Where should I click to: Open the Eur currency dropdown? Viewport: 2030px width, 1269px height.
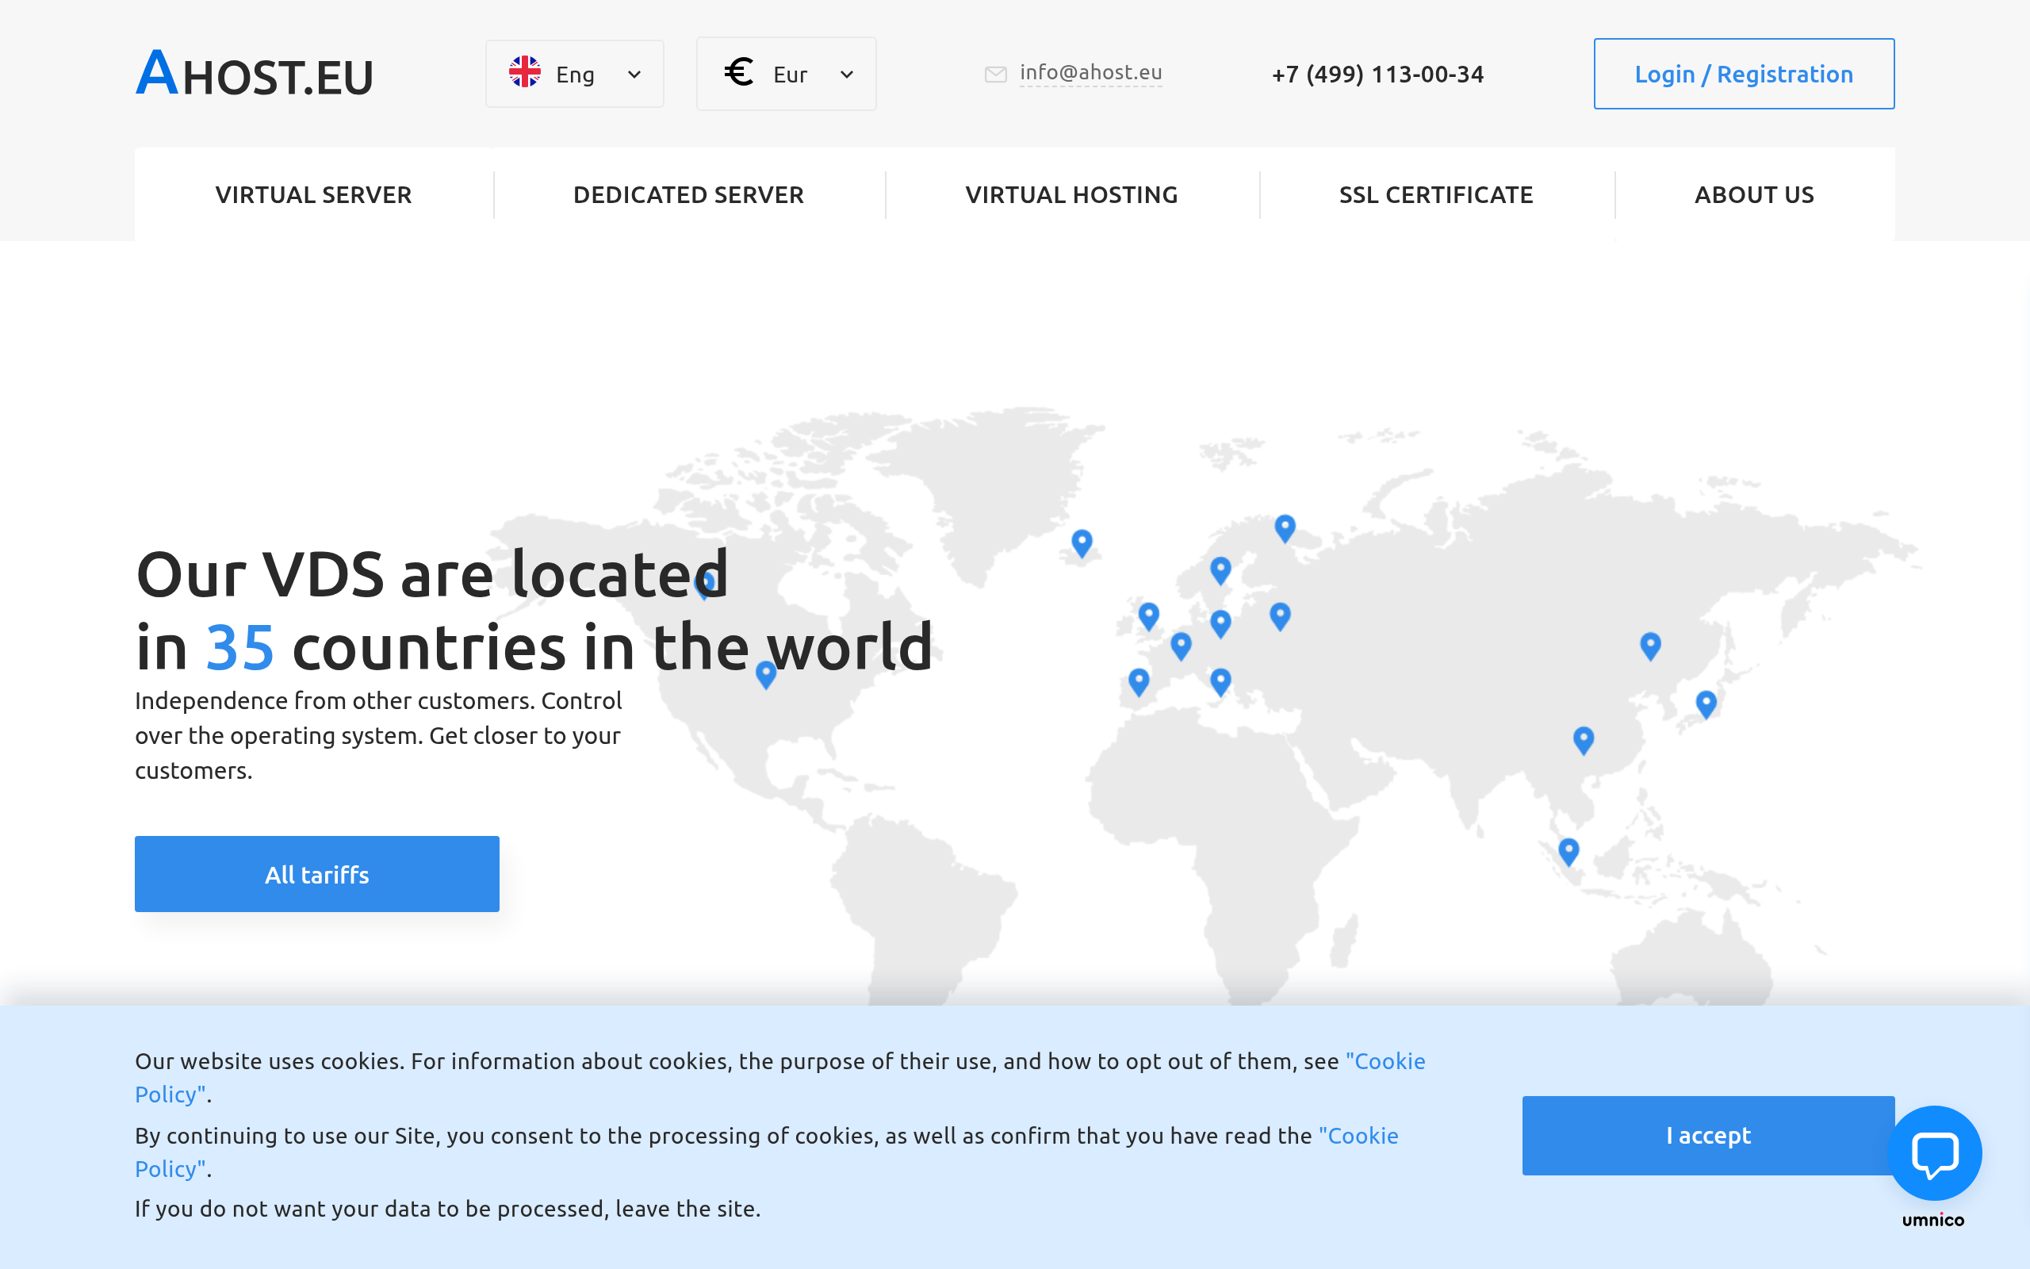786,74
